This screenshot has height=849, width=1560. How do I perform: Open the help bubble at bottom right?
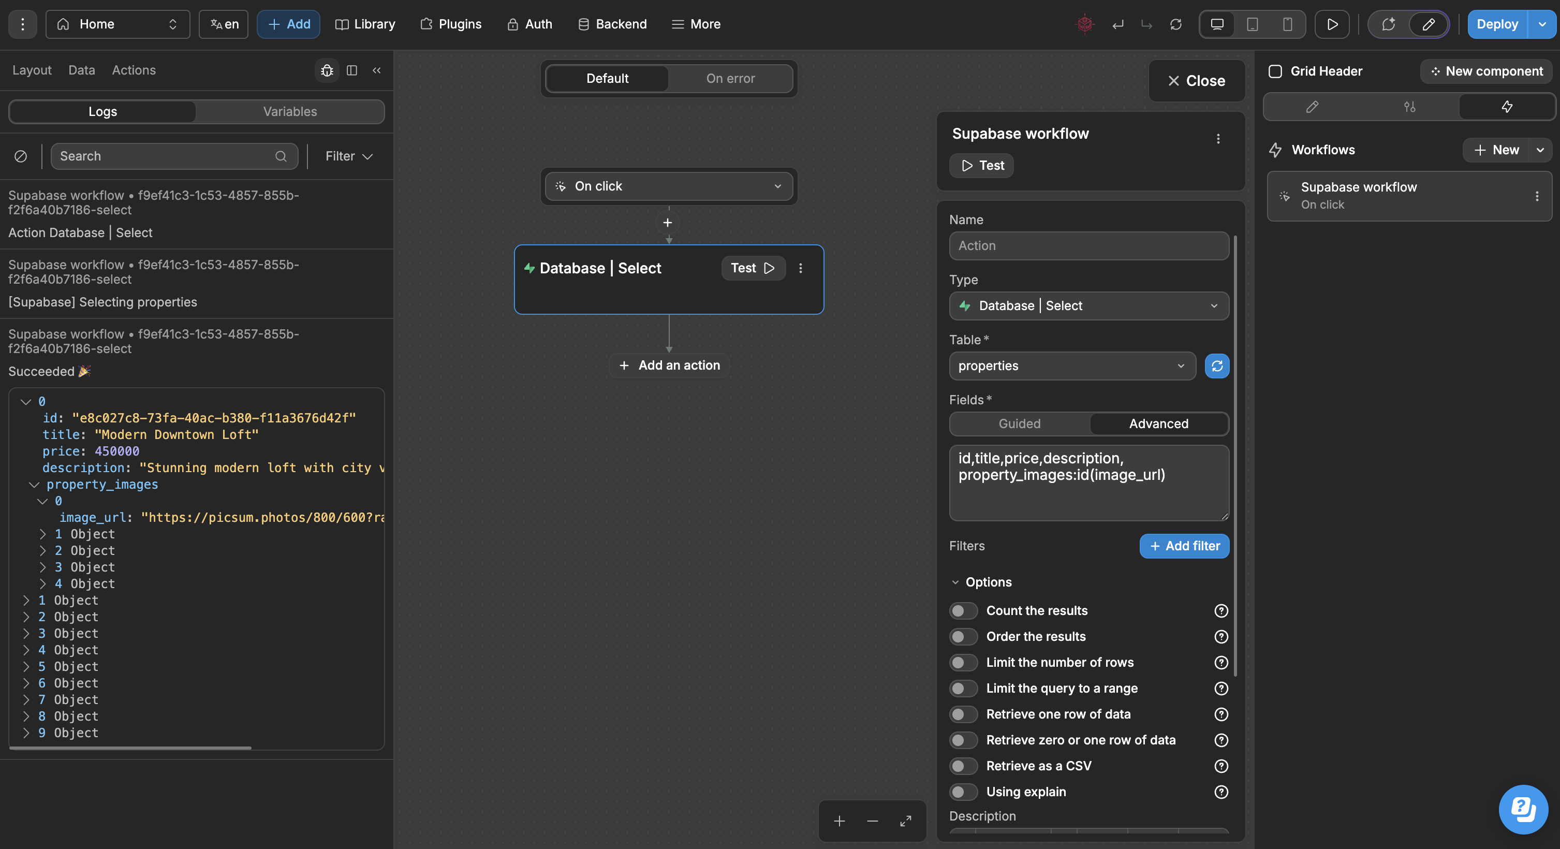pyautogui.click(x=1524, y=809)
